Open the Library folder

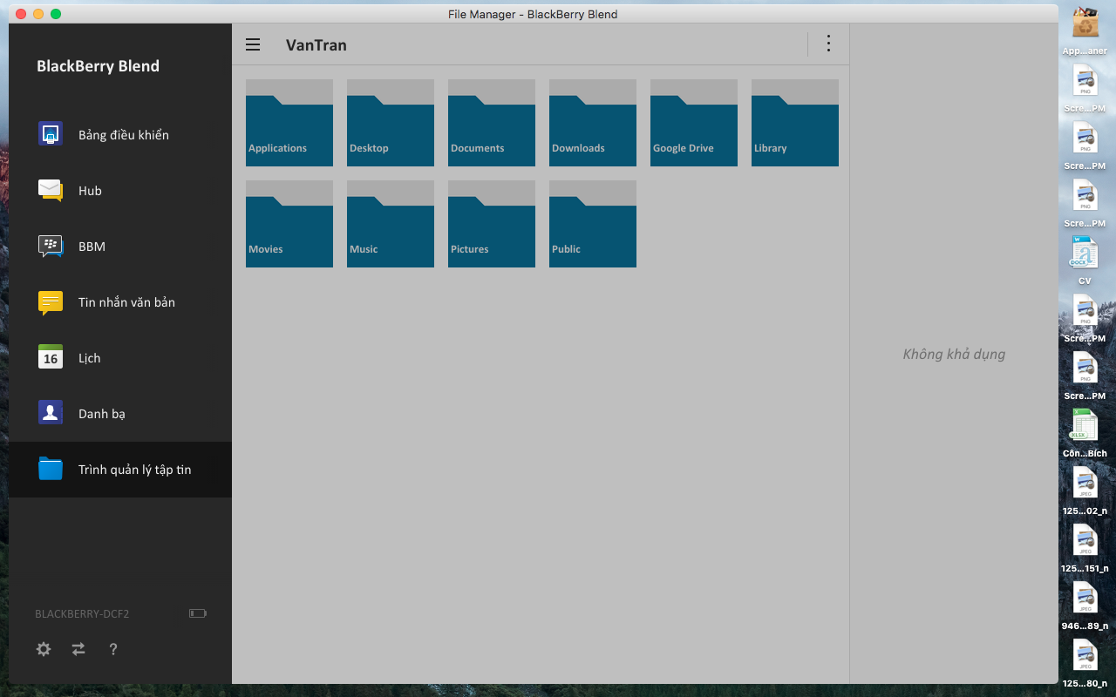(x=795, y=123)
